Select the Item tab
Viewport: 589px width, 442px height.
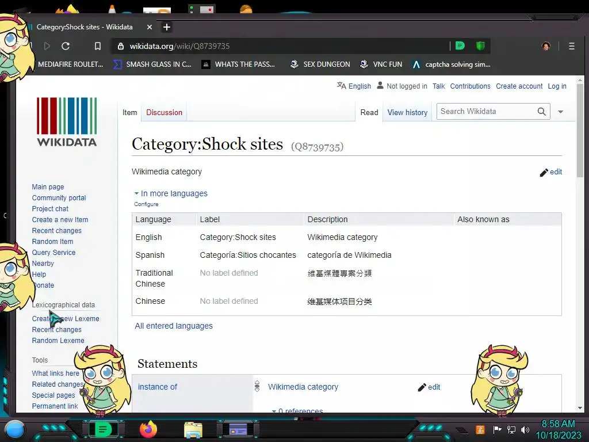[x=129, y=112]
